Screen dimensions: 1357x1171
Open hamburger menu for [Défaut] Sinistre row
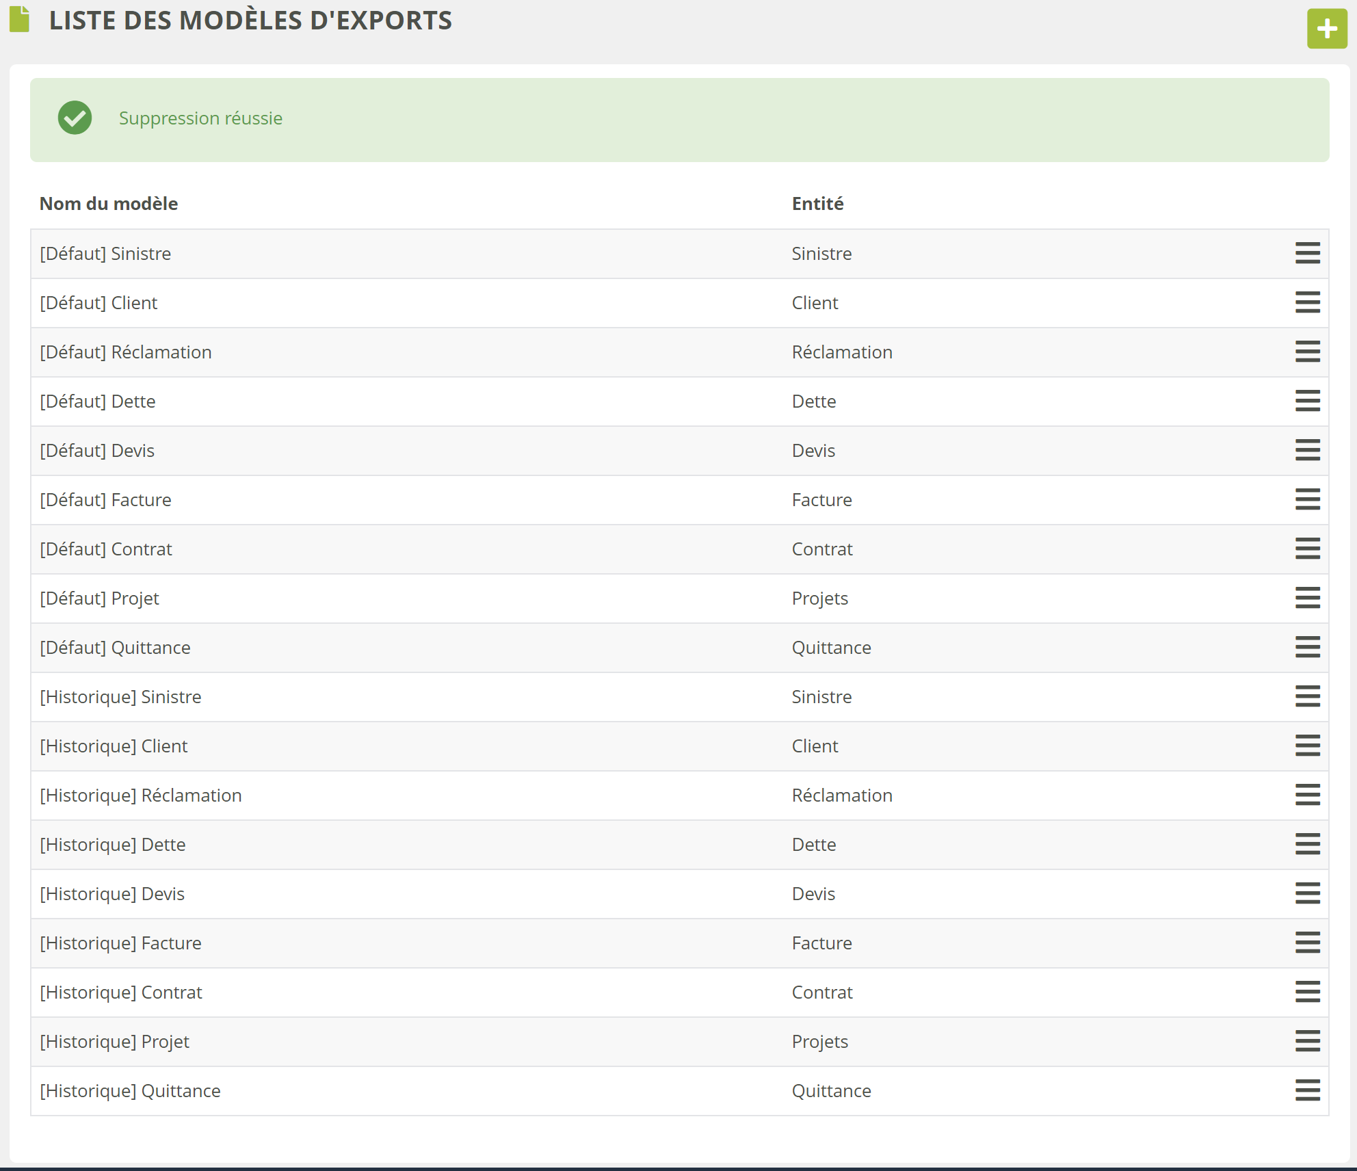[1307, 254]
